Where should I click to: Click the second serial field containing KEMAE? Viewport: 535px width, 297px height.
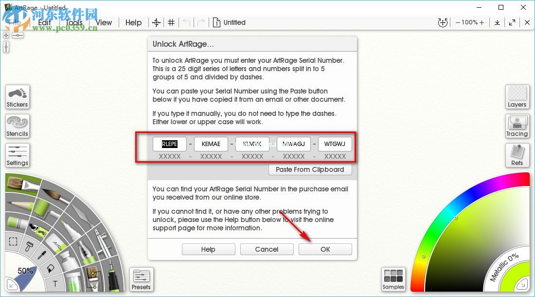point(211,144)
